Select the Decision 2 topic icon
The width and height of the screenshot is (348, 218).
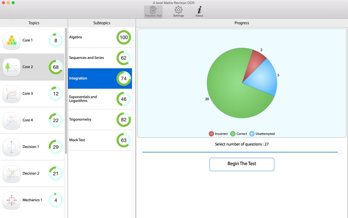coord(12,174)
